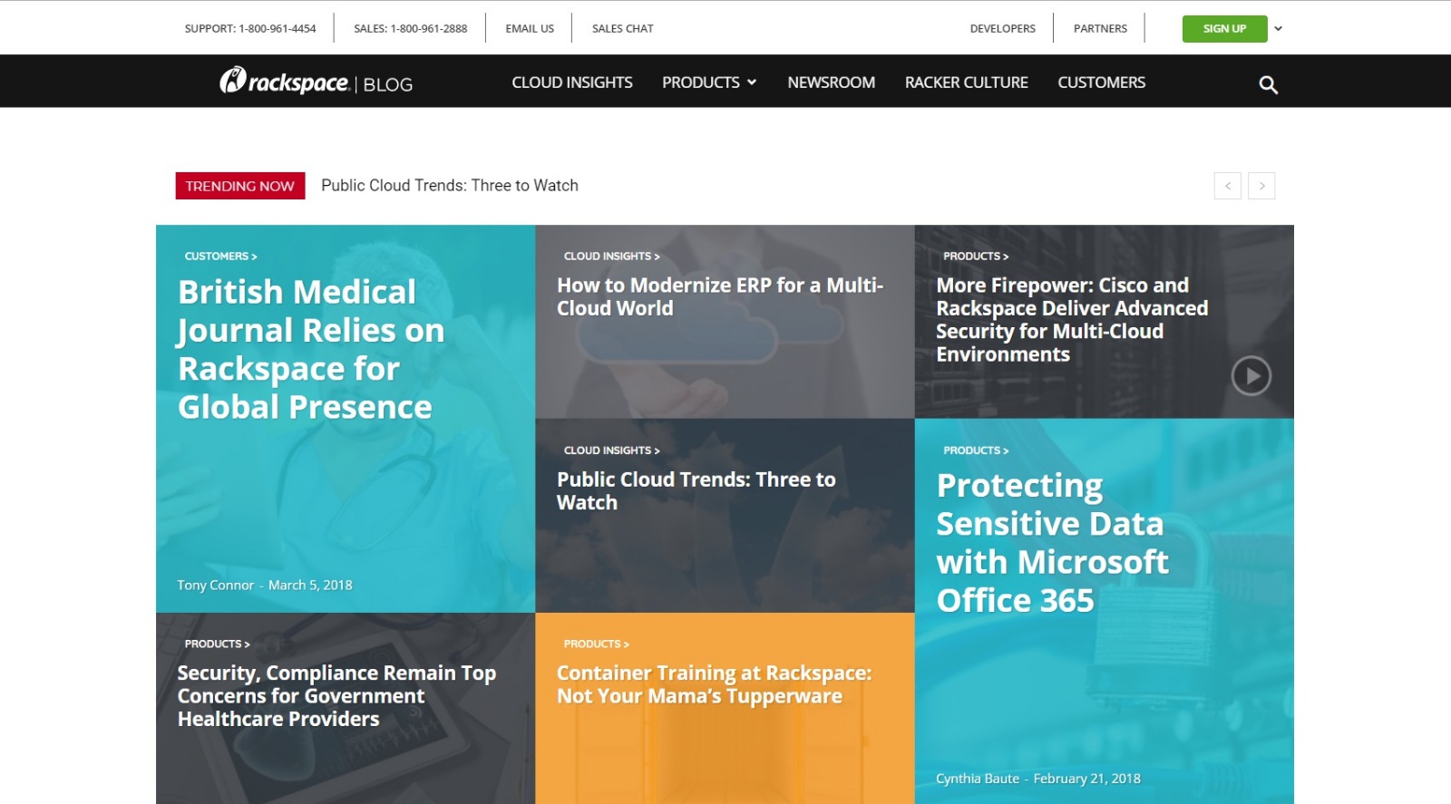Click the Support phone number link
1451x804 pixels.
(x=250, y=29)
